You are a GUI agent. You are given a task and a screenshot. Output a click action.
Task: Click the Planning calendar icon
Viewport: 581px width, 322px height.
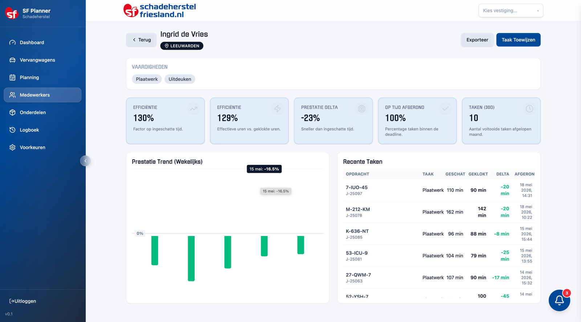[x=12, y=77]
